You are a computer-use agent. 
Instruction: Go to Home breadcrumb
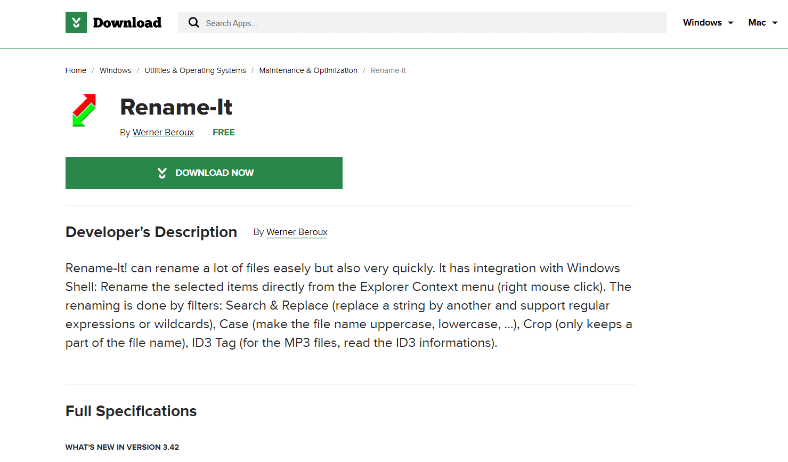(x=76, y=70)
